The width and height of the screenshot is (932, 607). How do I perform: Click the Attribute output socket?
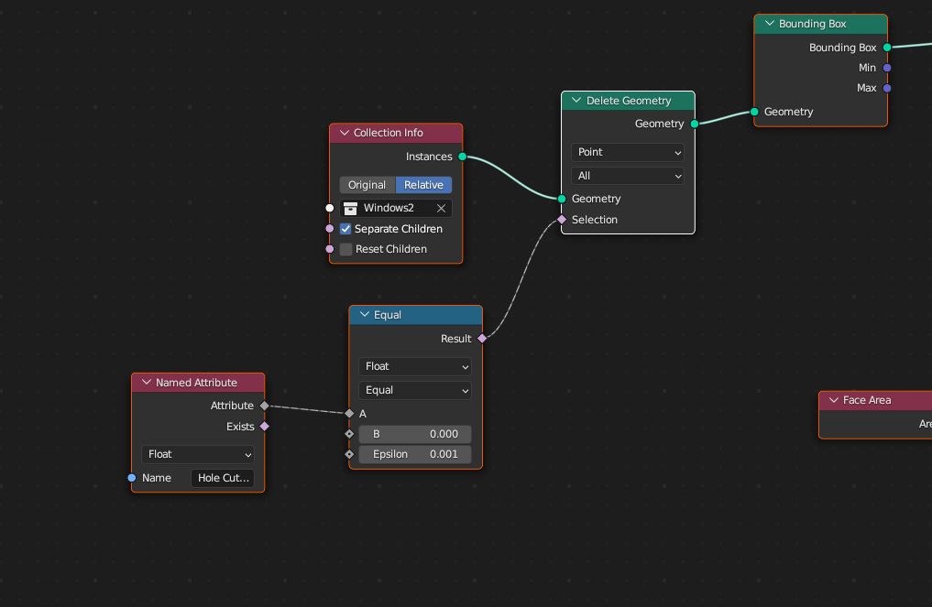265,406
